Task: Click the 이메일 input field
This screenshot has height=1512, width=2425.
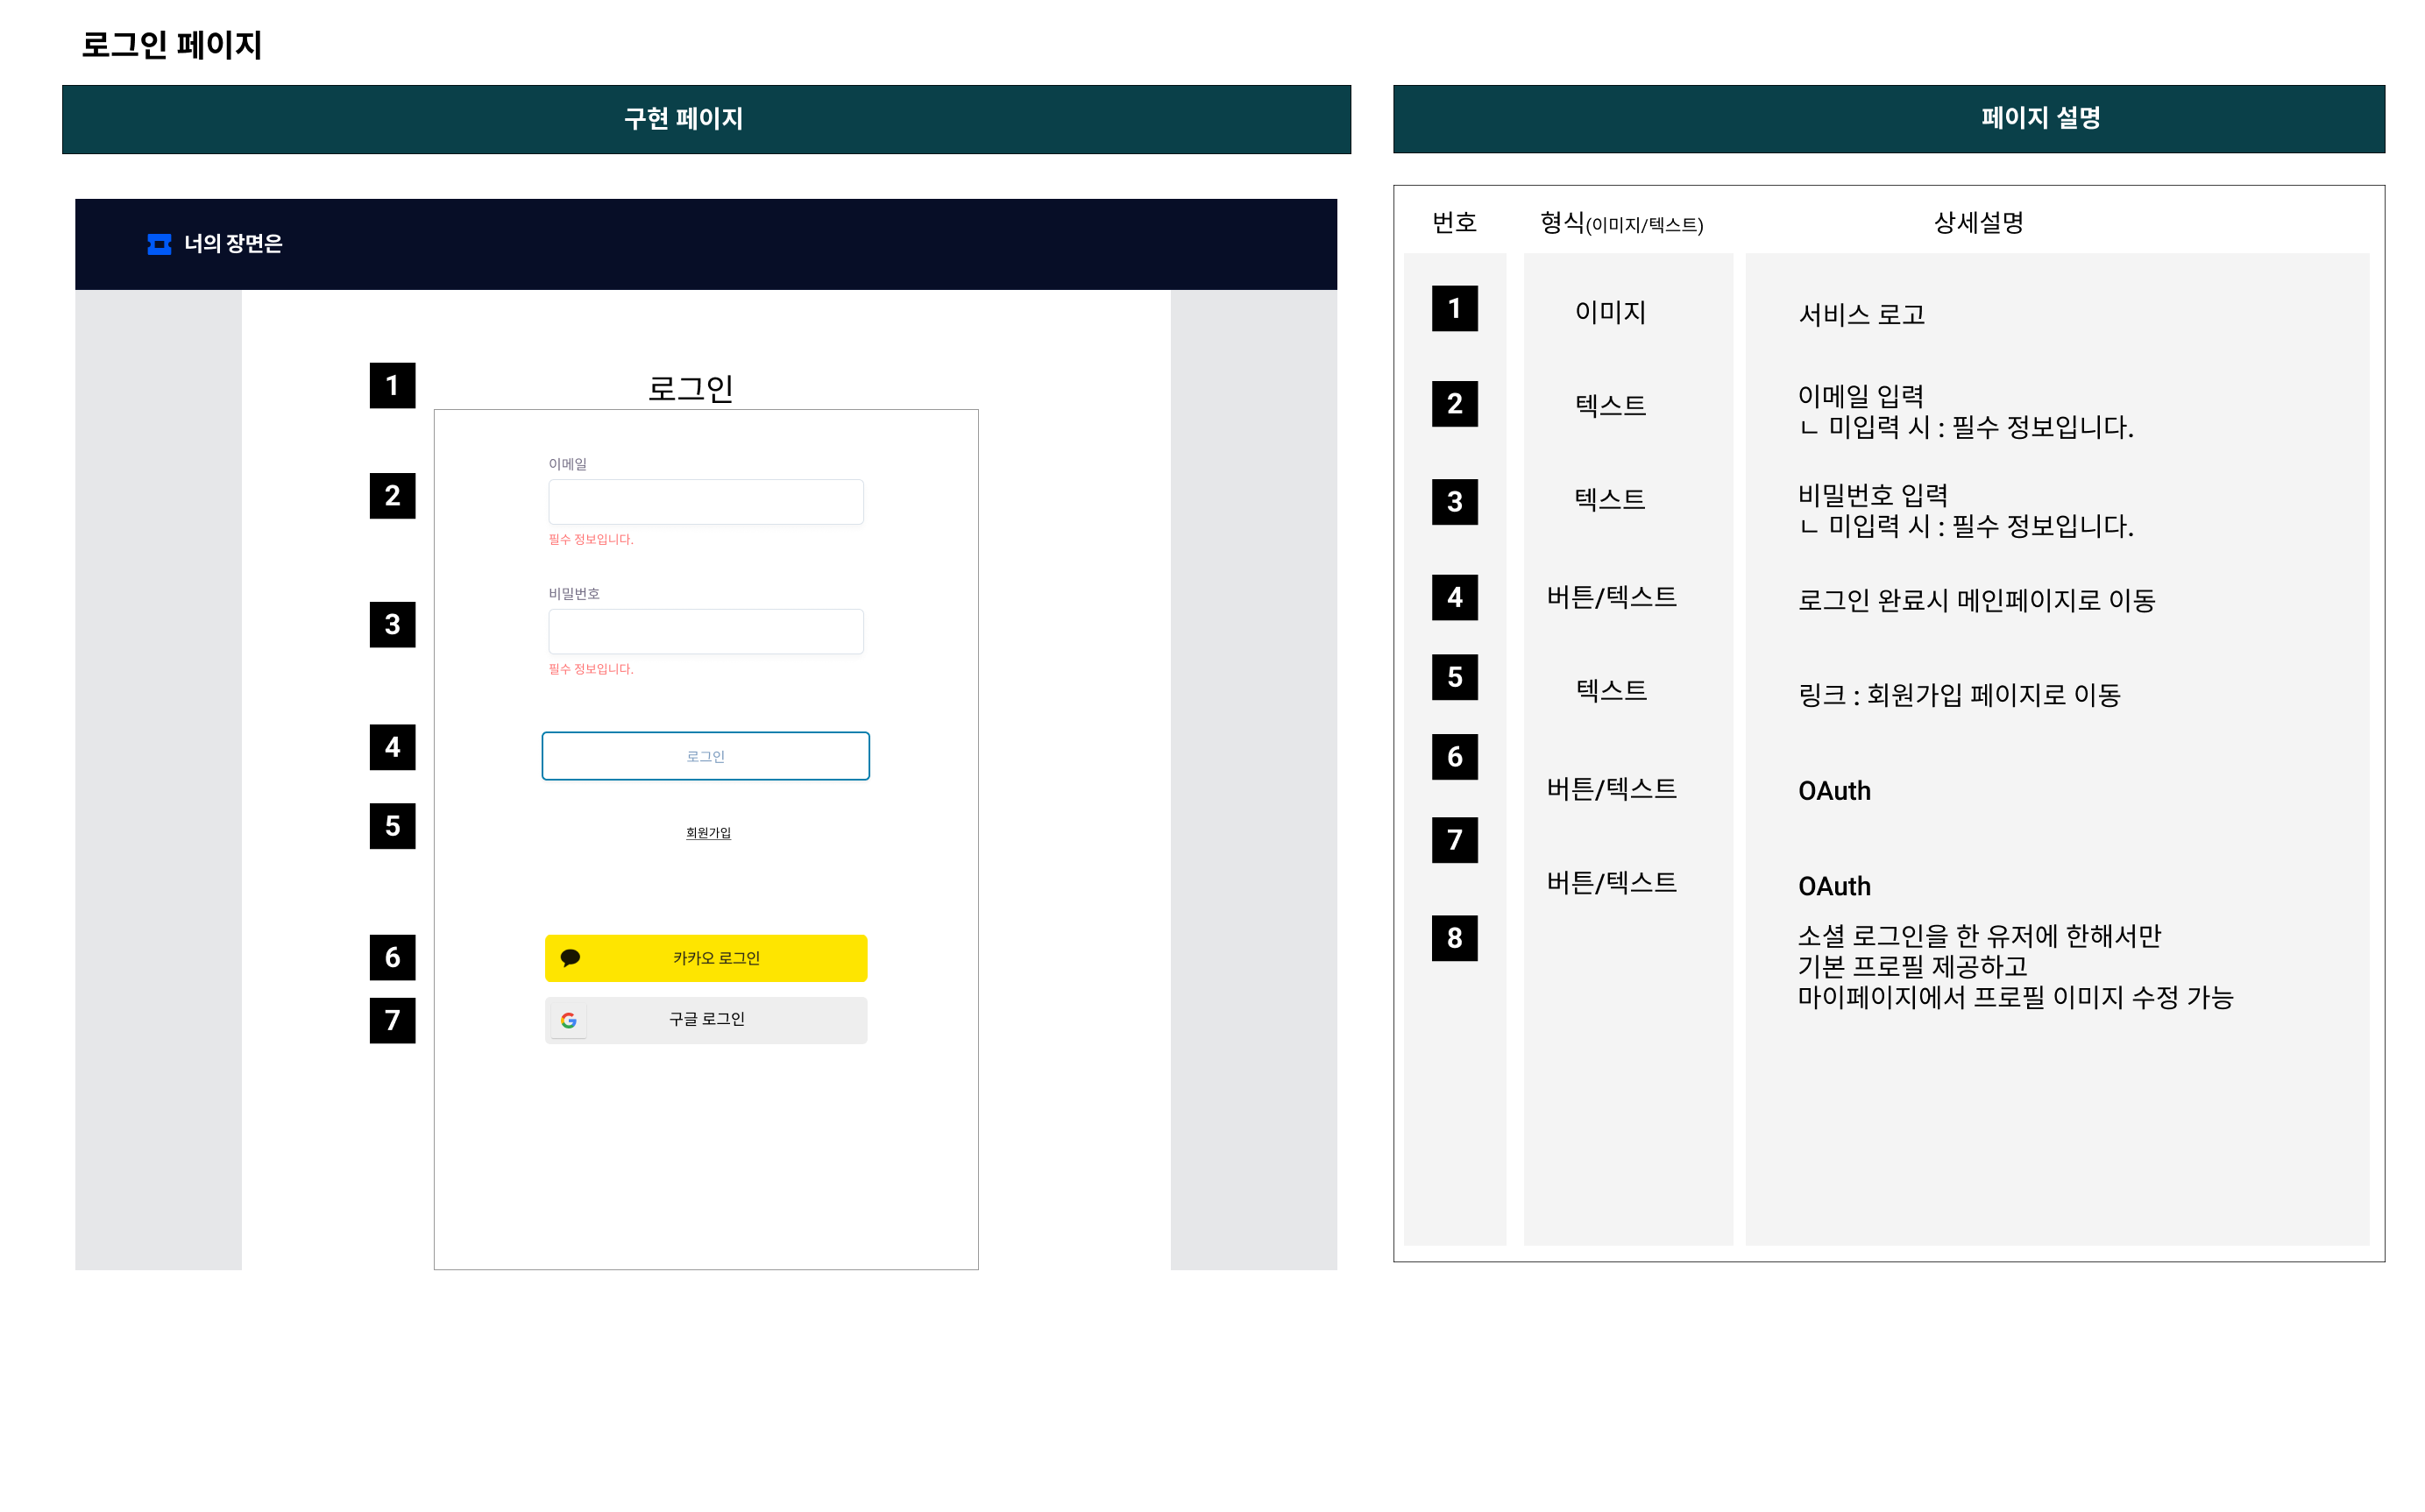Action: [x=706, y=502]
